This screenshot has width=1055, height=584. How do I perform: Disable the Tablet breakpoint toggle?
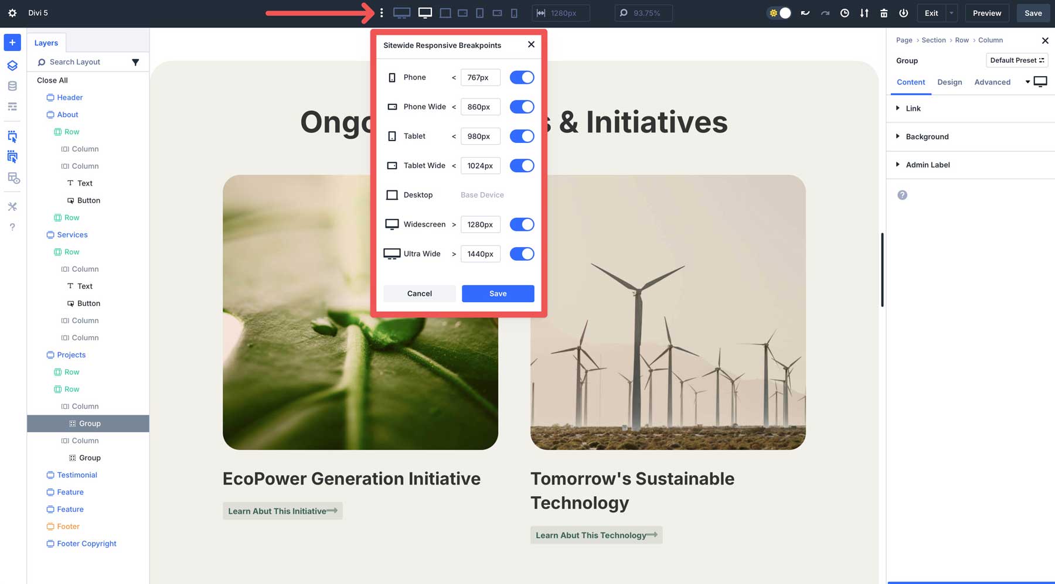click(522, 136)
